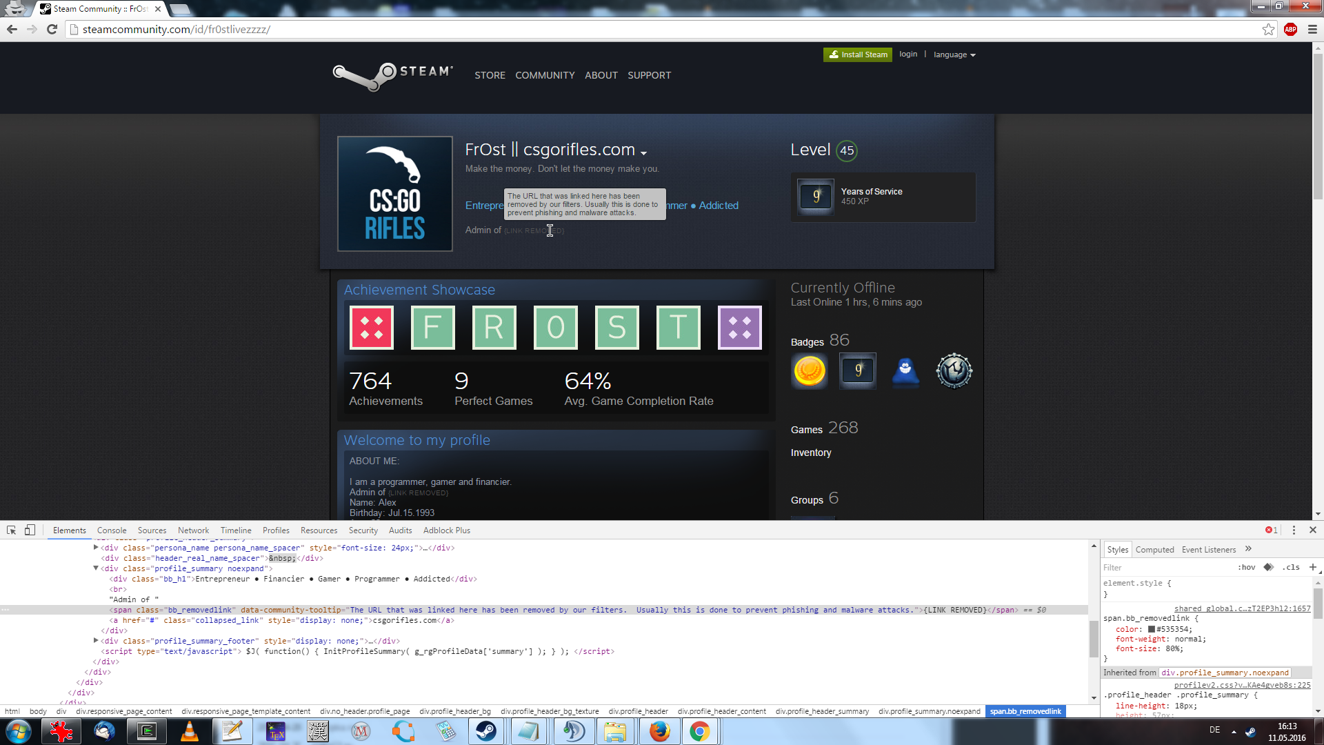Bookmark the page with the star icon
The height and width of the screenshot is (745, 1324).
(1268, 29)
